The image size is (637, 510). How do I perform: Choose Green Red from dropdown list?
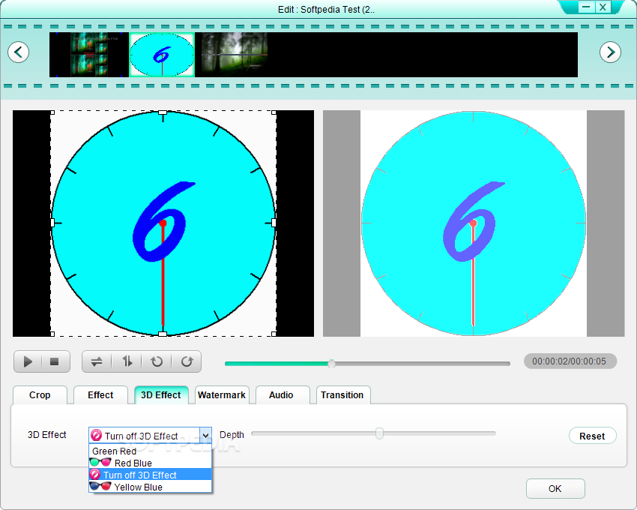click(x=151, y=451)
